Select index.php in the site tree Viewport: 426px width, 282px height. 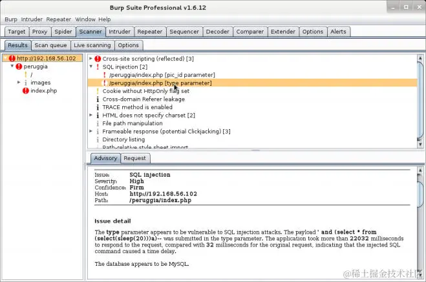click(43, 91)
